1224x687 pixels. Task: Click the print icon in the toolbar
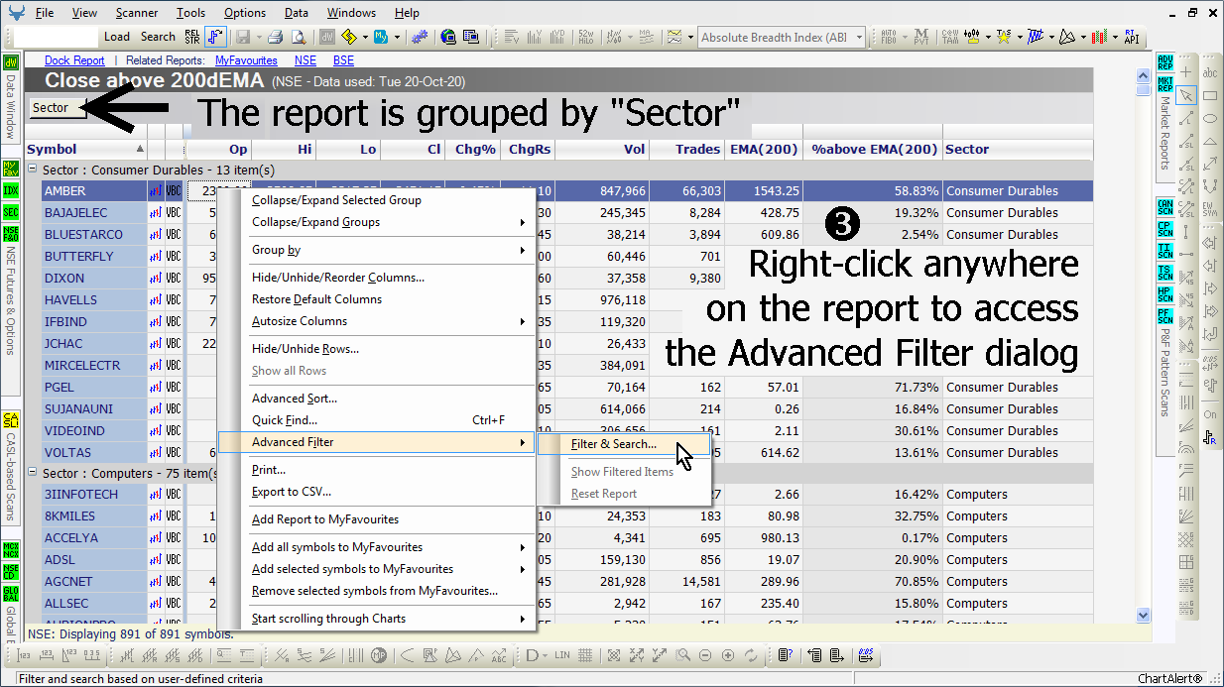[x=275, y=37]
